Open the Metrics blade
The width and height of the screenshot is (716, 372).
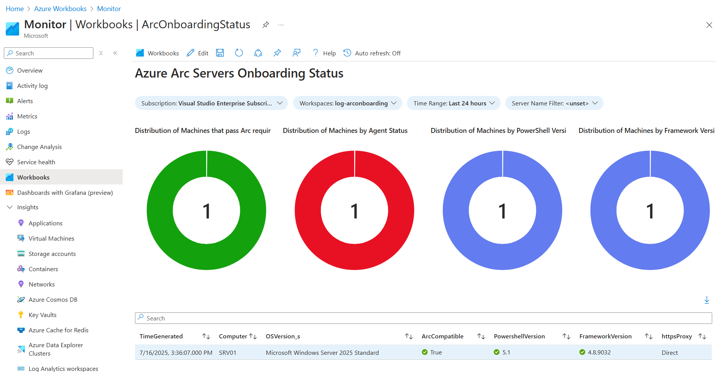pos(27,116)
